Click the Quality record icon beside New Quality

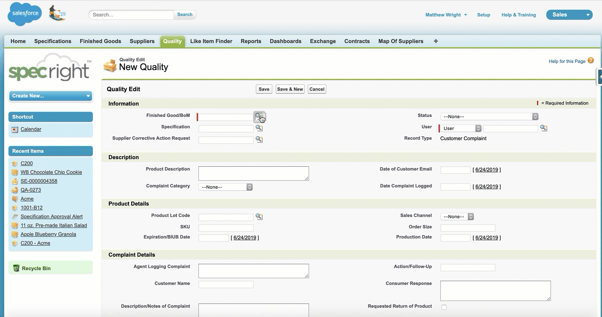pos(110,65)
